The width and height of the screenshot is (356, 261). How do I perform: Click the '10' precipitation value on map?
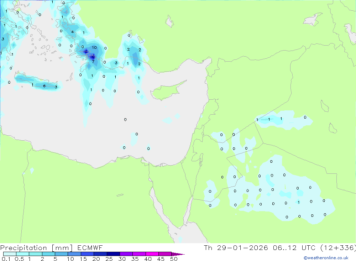click(x=94, y=47)
